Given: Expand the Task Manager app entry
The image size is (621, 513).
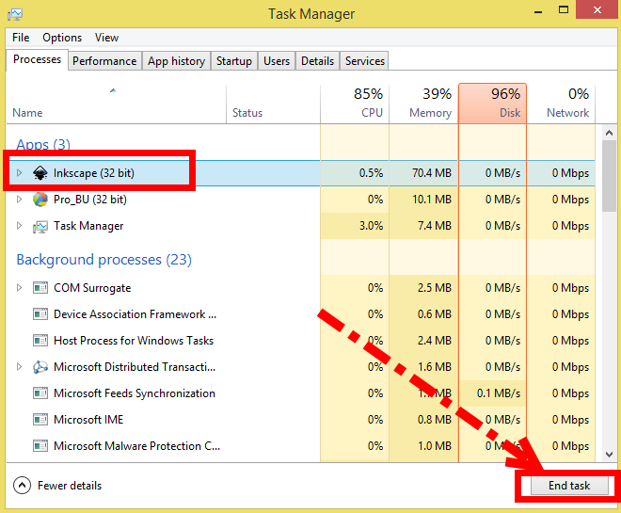Looking at the screenshot, I should (19, 226).
